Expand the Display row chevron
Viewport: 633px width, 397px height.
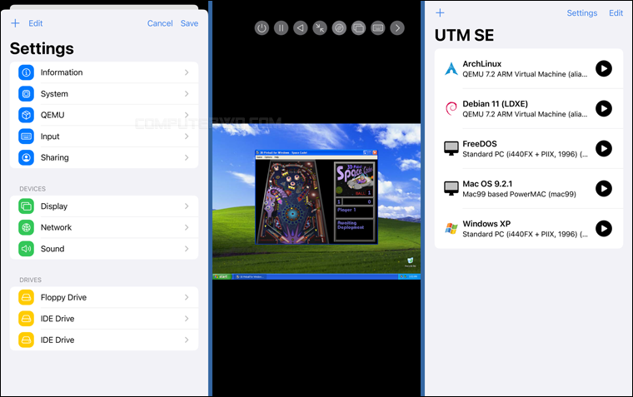pos(187,206)
